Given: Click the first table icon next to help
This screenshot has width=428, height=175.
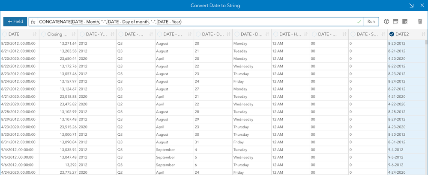Looking at the screenshot, I should pyautogui.click(x=395, y=21).
